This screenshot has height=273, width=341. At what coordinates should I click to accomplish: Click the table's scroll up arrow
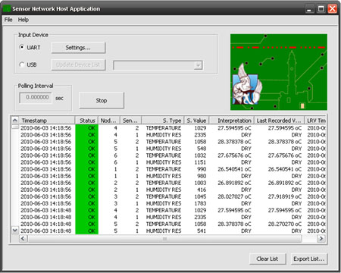tap(15, 121)
